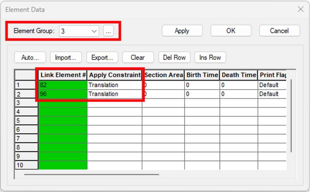
Task: Select the row 1 header
Action: point(27,85)
